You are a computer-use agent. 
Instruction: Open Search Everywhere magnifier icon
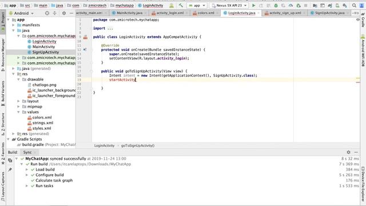pos(354,5)
